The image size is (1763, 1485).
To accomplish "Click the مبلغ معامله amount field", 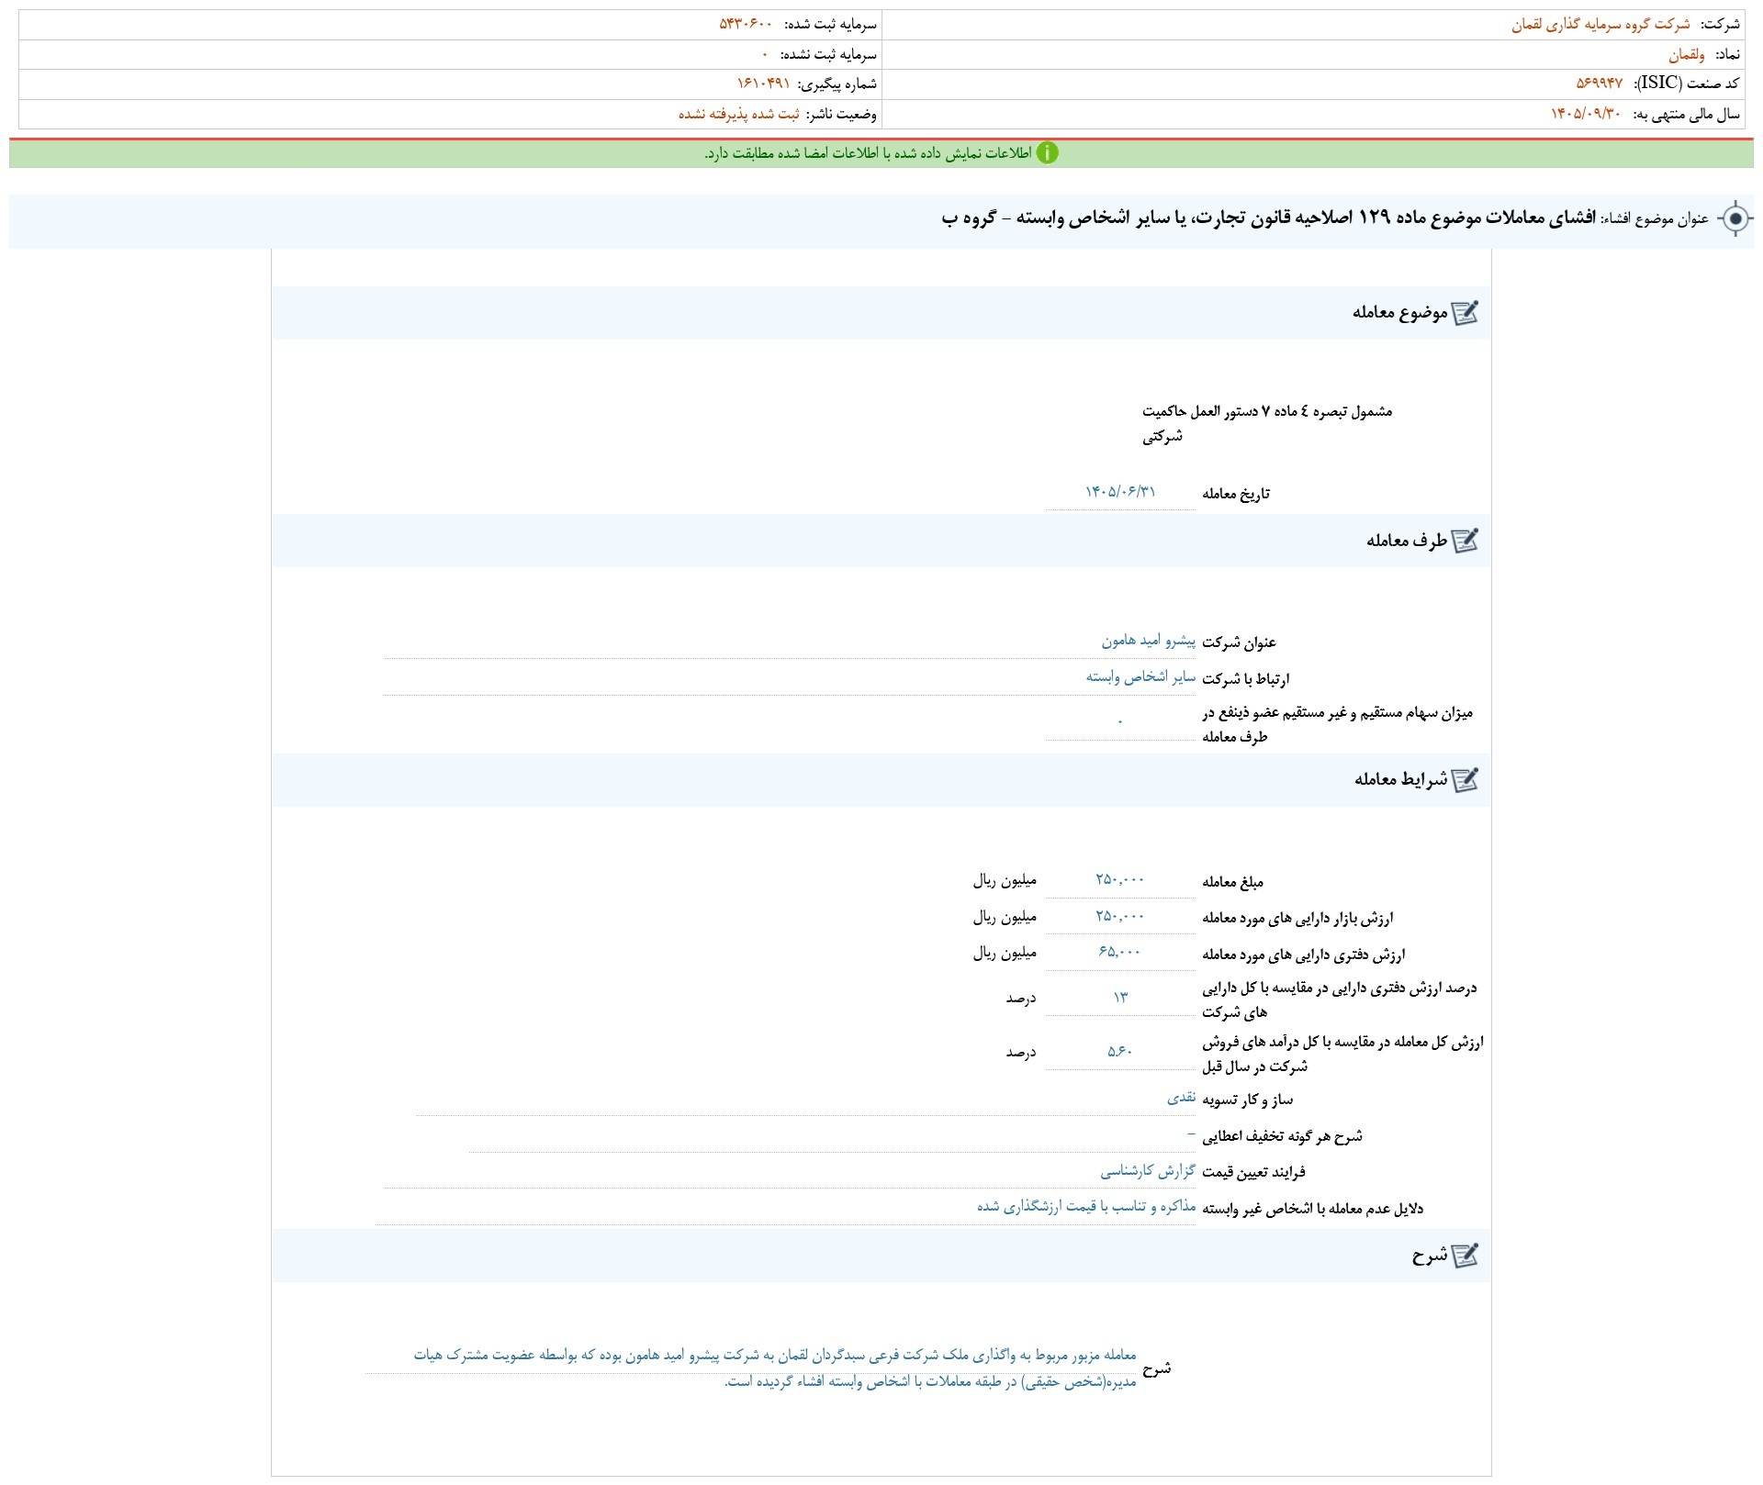I will [x=1120, y=879].
